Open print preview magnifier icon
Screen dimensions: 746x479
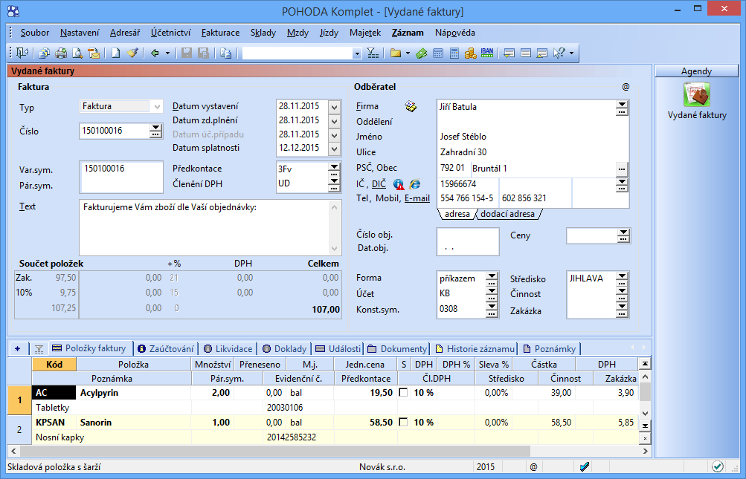click(x=77, y=53)
